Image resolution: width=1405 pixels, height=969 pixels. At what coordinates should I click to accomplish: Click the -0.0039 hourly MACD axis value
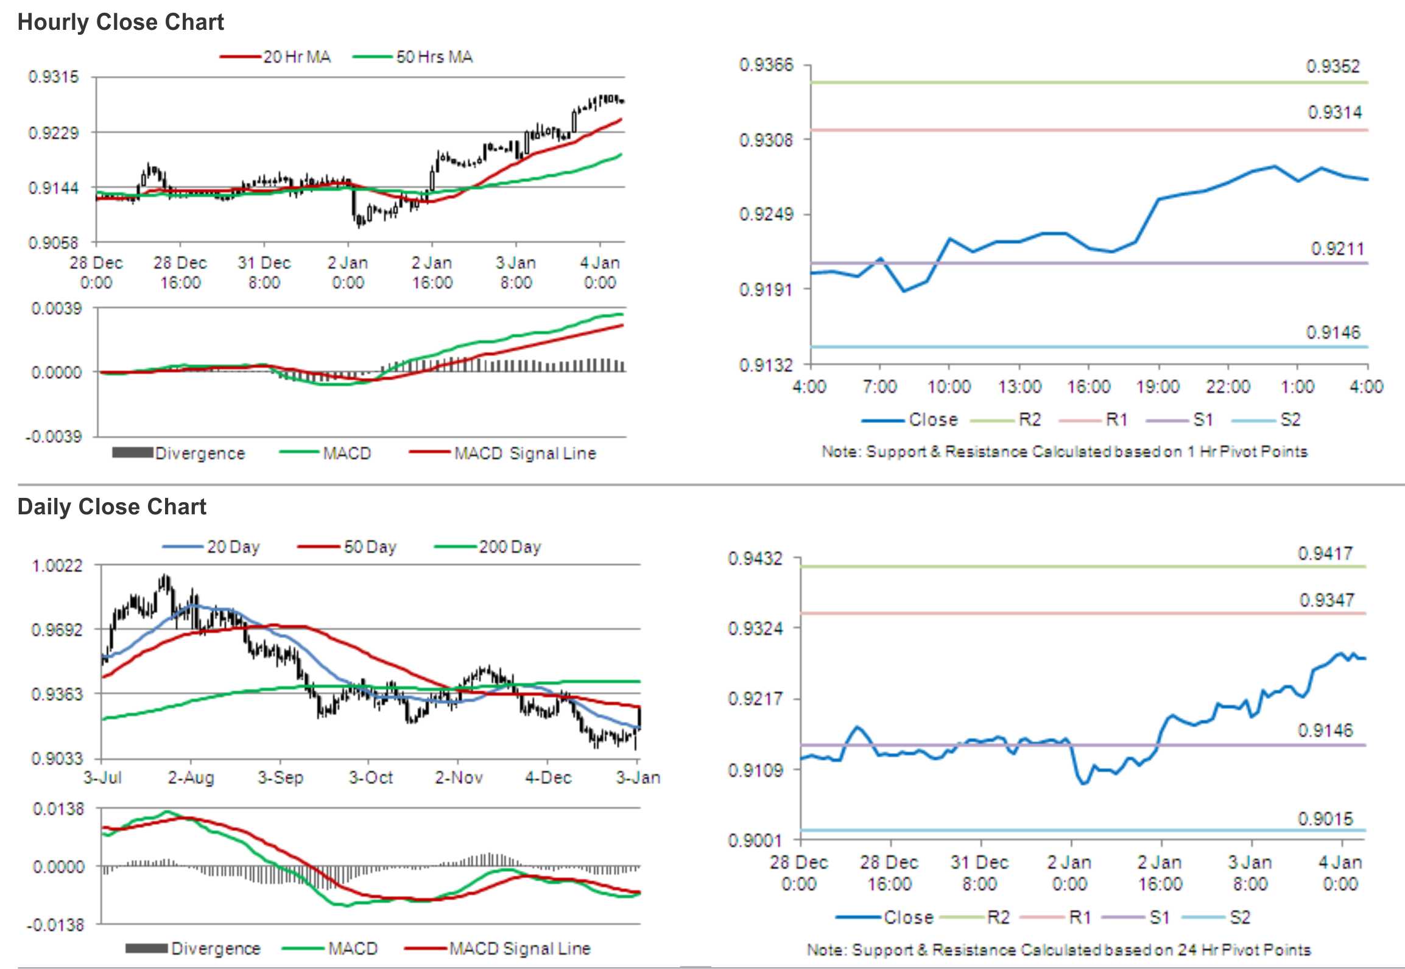53,436
